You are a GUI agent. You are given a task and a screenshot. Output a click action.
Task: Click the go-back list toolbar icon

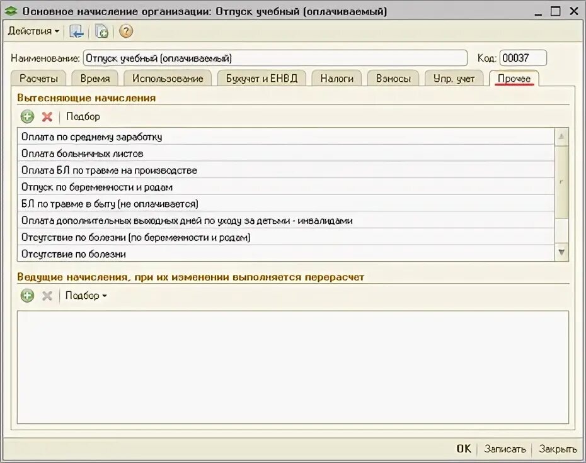tap(76, 31)
